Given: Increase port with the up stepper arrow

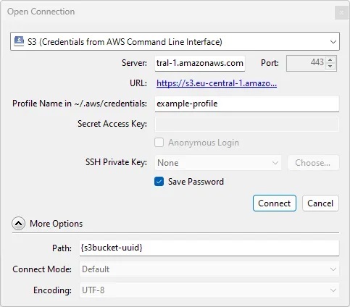Looking at the screenshot, I should pos(330,59).
